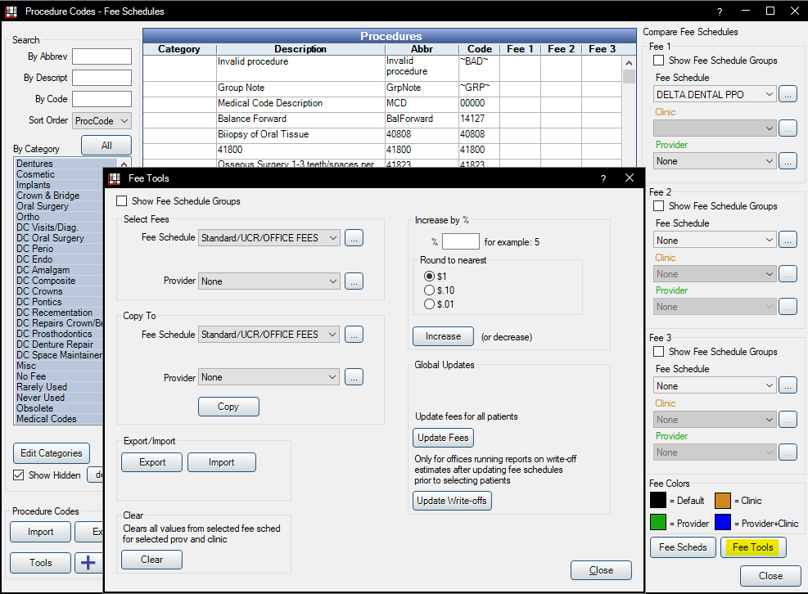Click the Increase button

[443, 336]
